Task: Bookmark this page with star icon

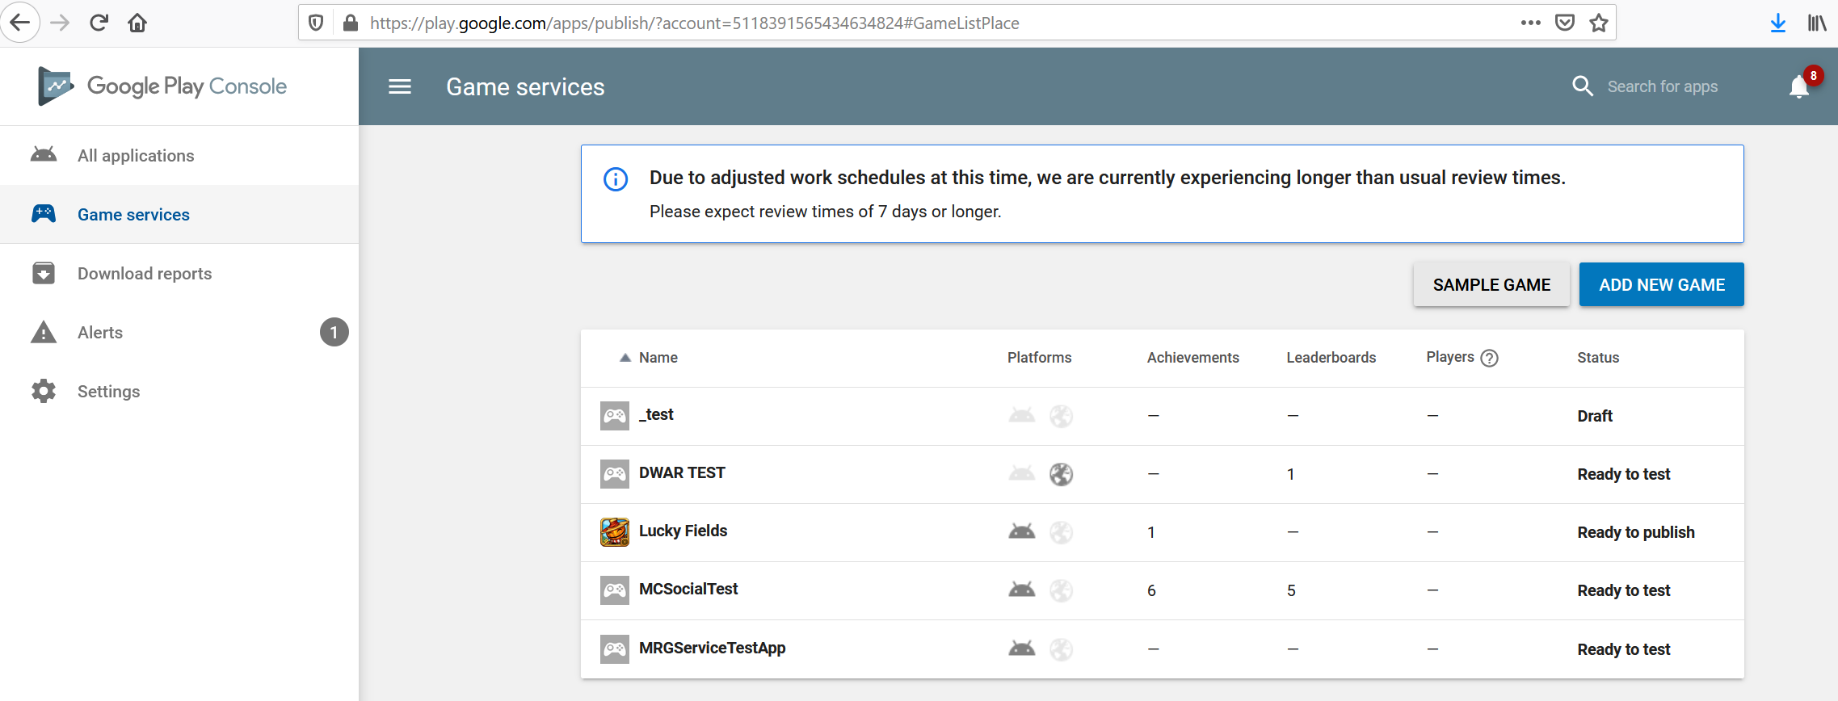Action: [x=1598, y=23]
